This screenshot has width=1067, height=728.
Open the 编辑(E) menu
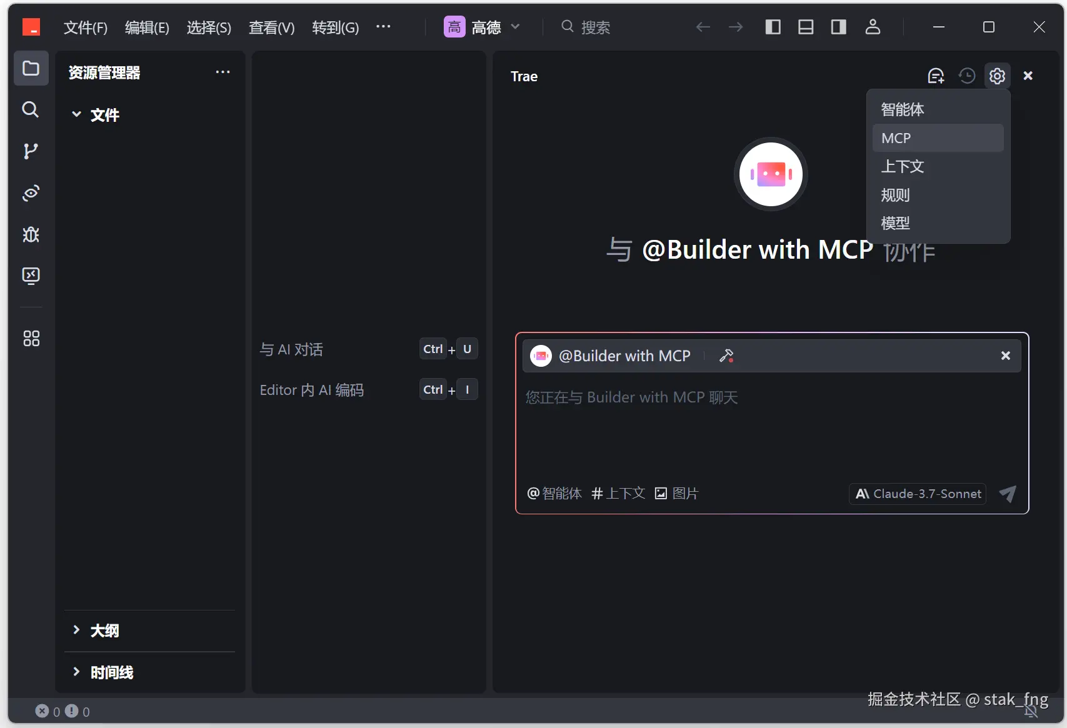coord(147,27)
